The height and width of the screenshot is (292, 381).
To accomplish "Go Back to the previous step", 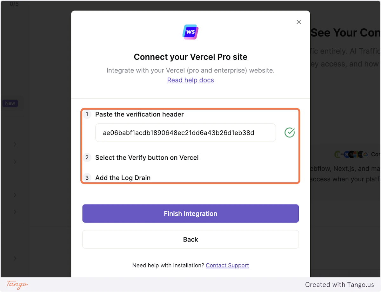I will pos(190,239).
